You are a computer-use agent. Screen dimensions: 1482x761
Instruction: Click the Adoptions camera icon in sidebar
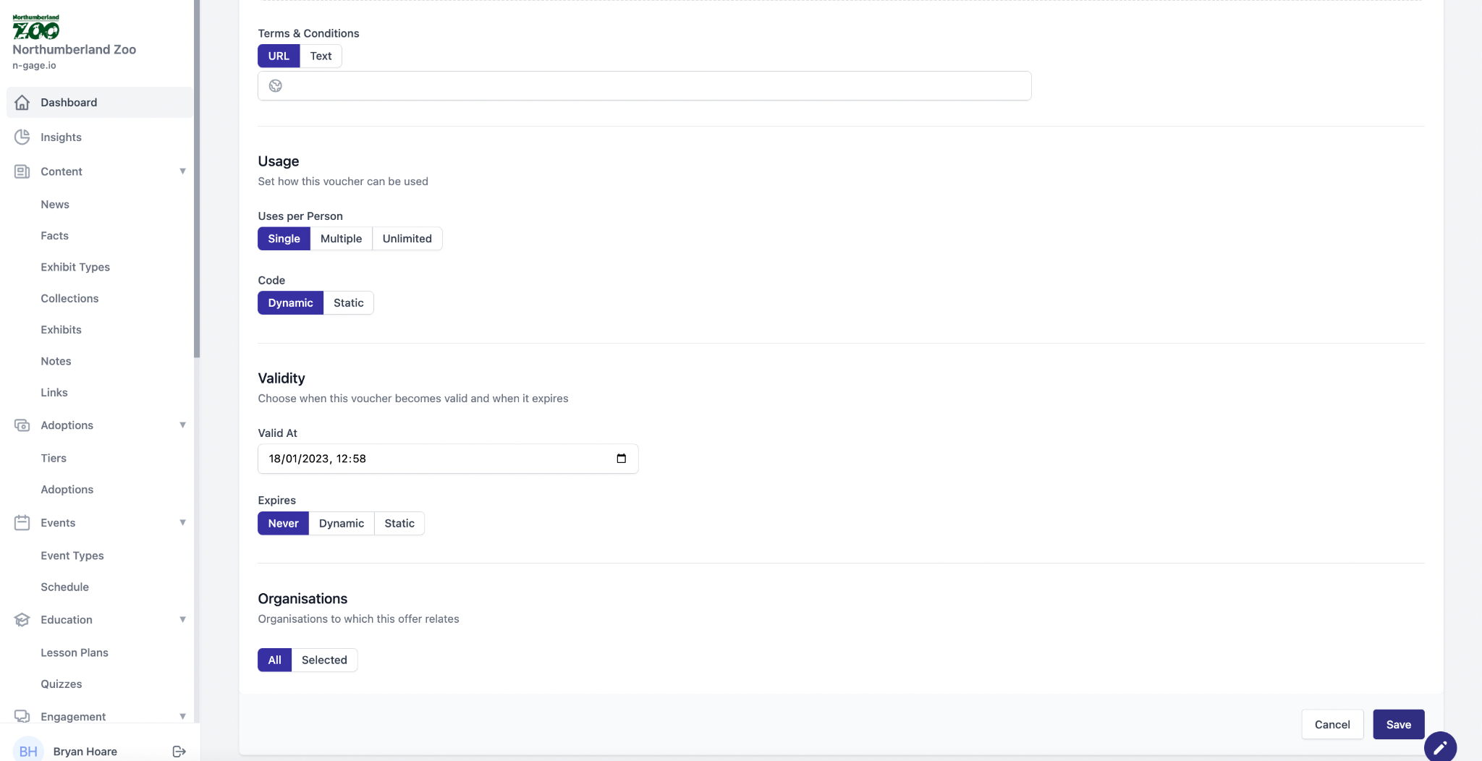22,425
